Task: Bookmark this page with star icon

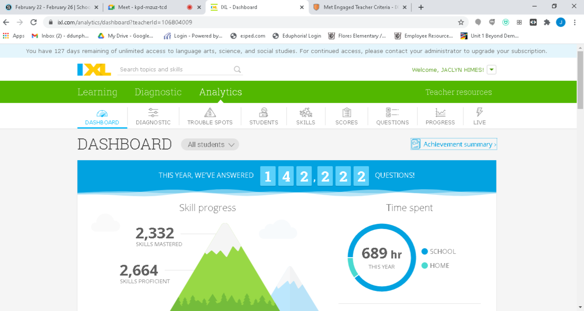Action: [x=461, y=22]
